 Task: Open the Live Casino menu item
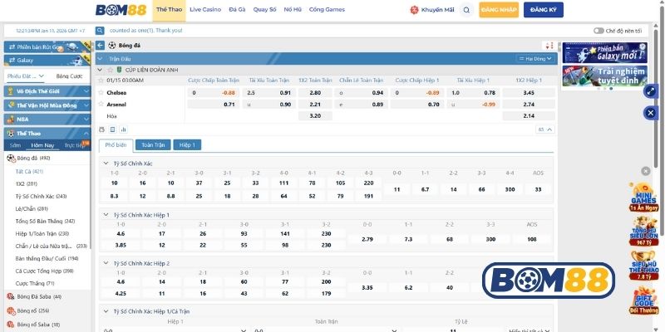click(205, 9)
